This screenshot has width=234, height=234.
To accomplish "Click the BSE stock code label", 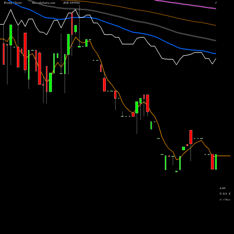I will (x=72, y=3).
